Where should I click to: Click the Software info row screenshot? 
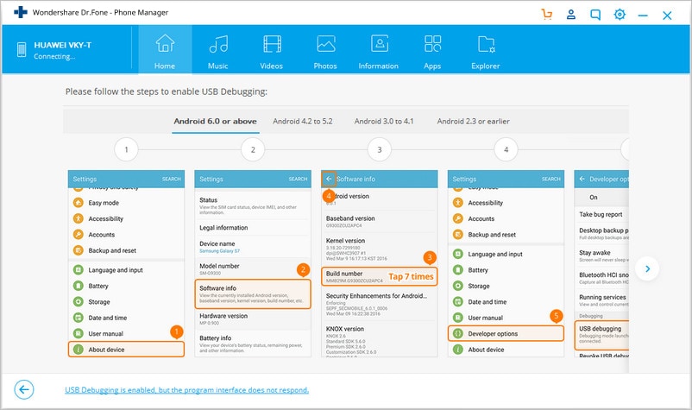pyautogui.click(x=253, y=294)
